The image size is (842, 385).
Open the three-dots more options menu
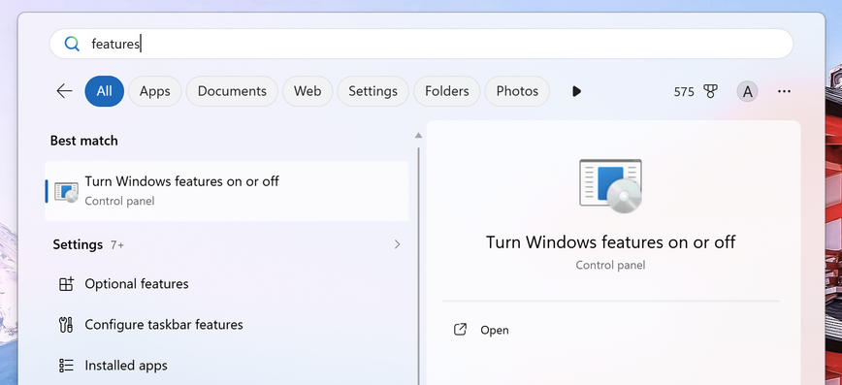click(784, 92)
